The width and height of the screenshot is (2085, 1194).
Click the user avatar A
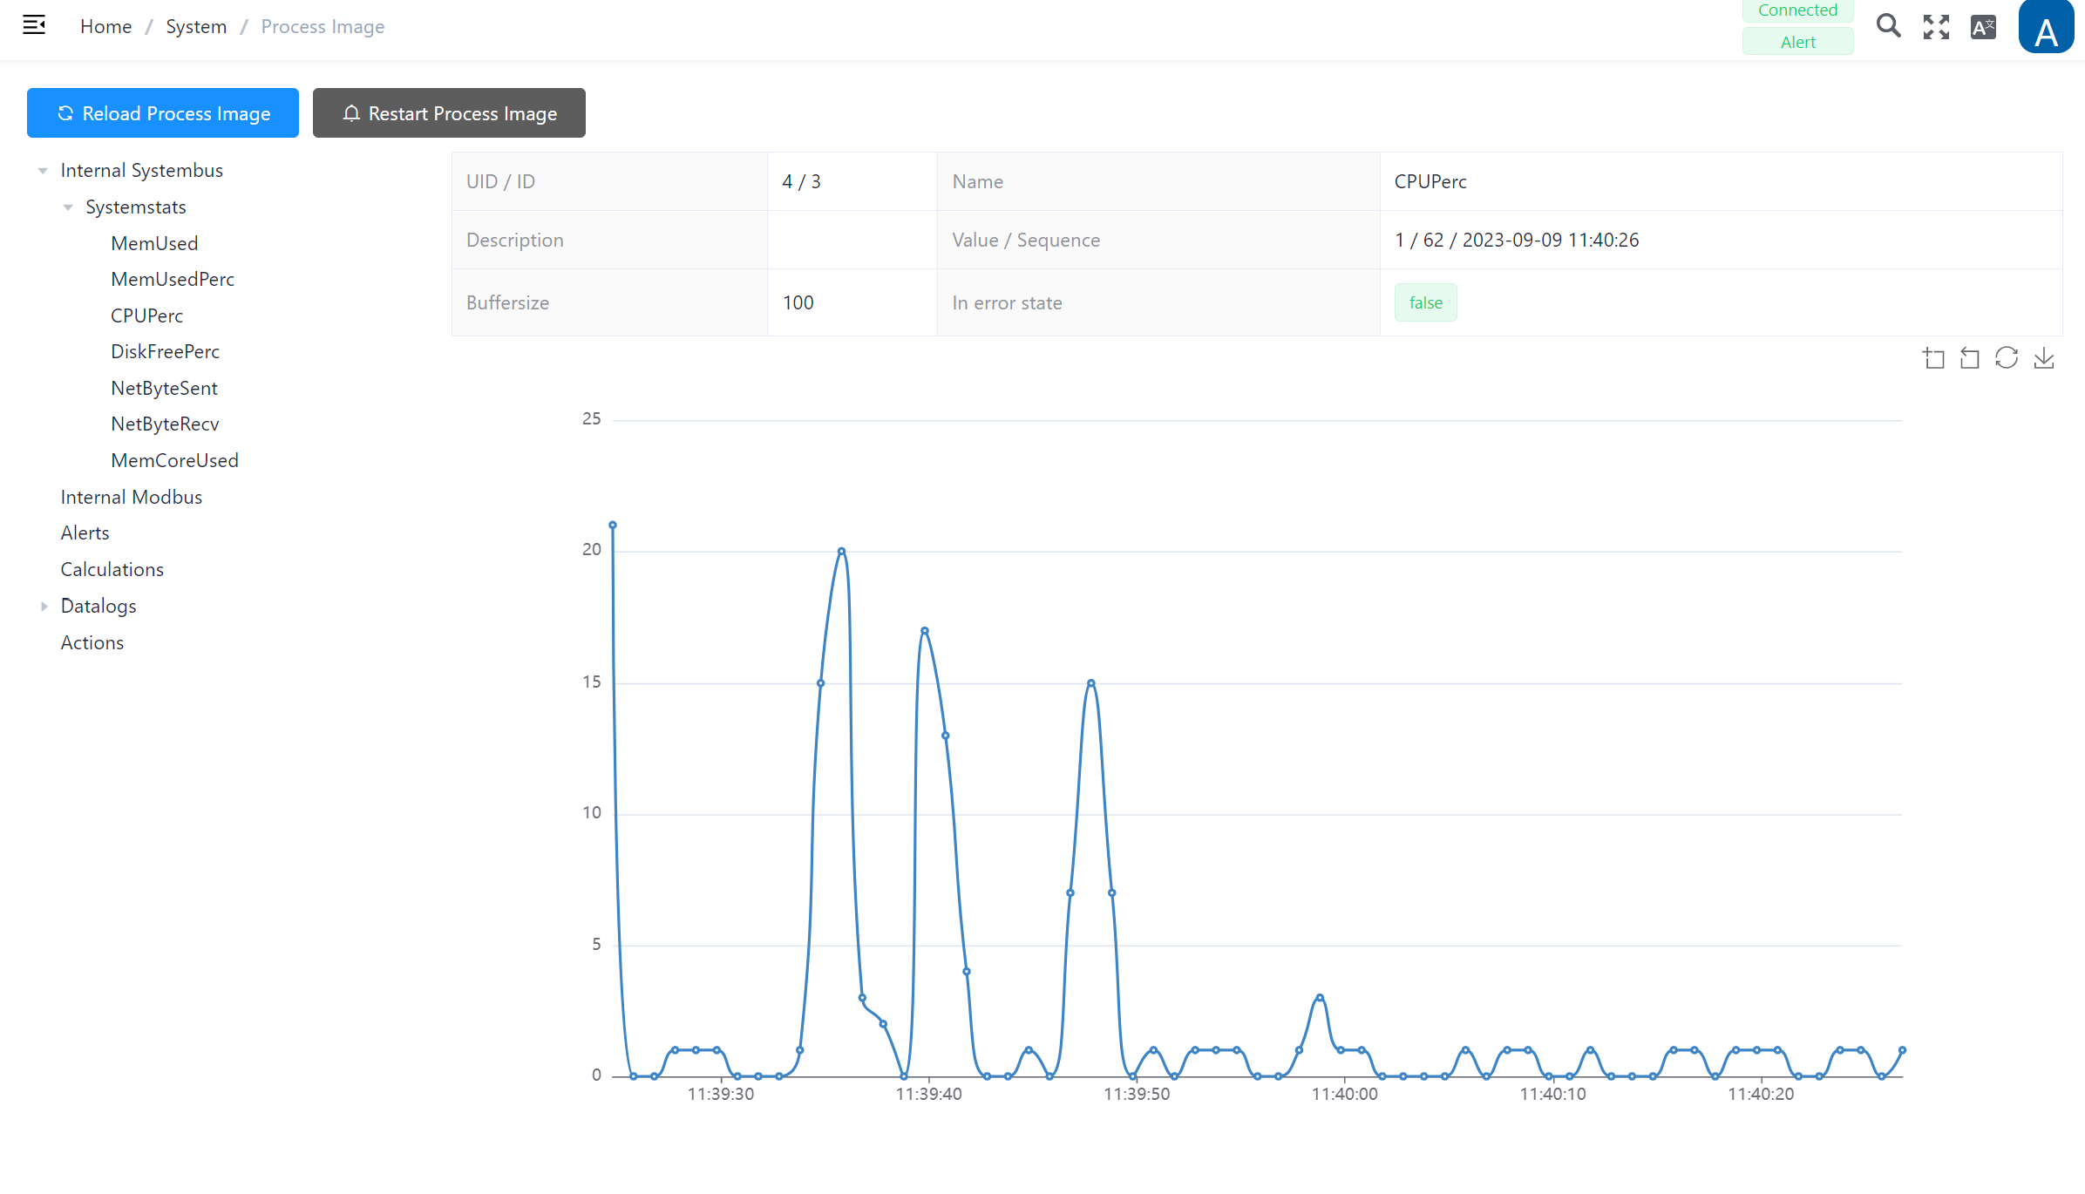click(x=2045, y=29)
